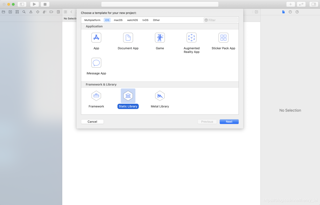This screenshot has width=320, height=205.
Task: Click the Run (play) button
Action: pyautogui.click(x=34, y=4)
